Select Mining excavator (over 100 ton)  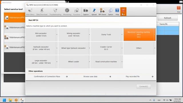pyautogui.click(x=73, y=35)
